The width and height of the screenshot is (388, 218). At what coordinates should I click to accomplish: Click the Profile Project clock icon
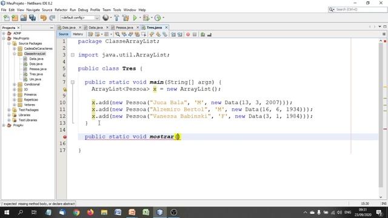158,18
